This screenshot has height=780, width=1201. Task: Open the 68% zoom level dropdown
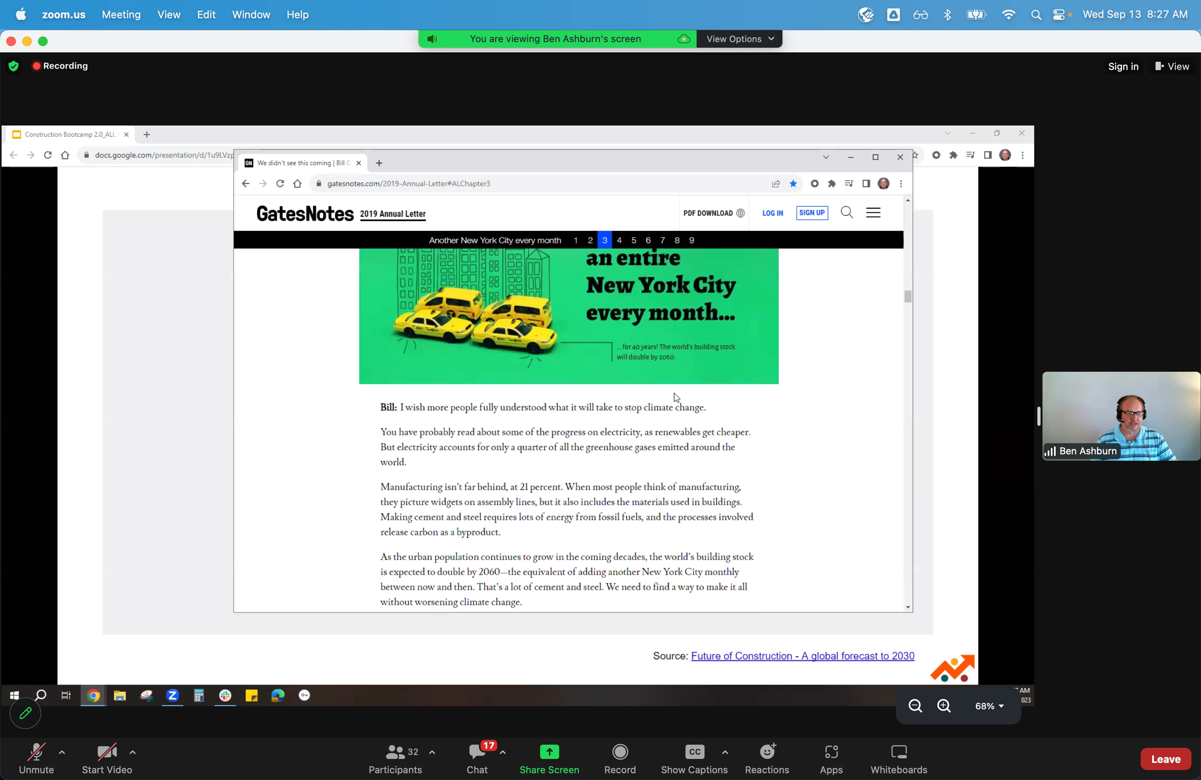coord(989,707)
